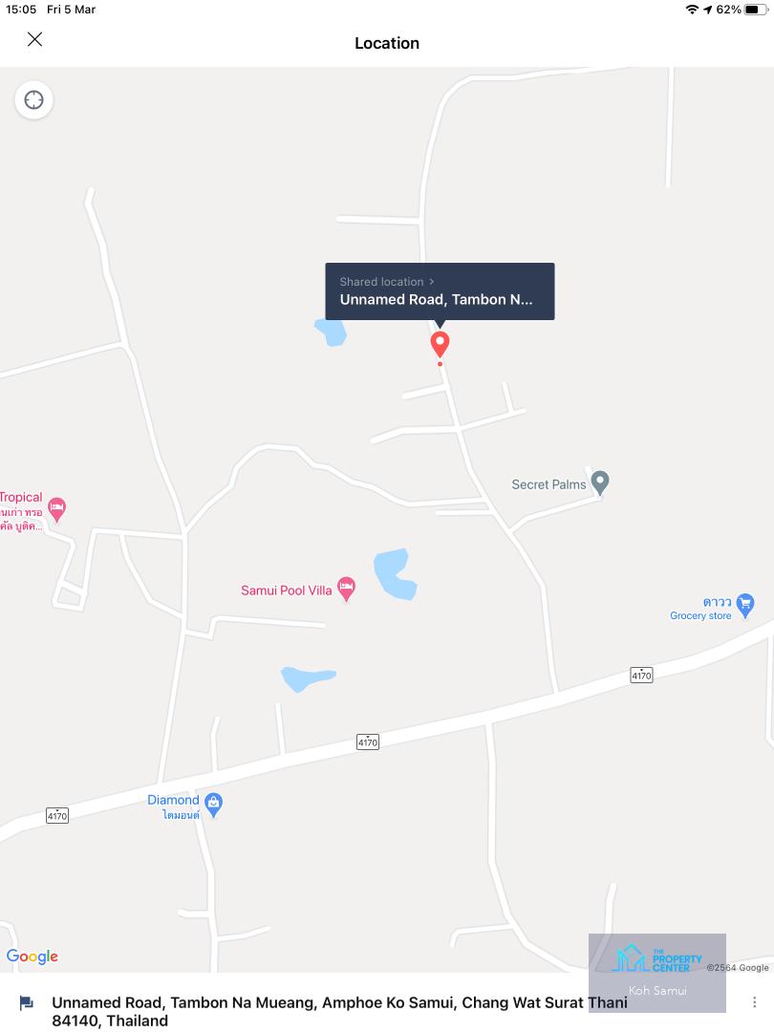Open the grocery store cart marker
774x1032 pixels.
tap(745, 606)
